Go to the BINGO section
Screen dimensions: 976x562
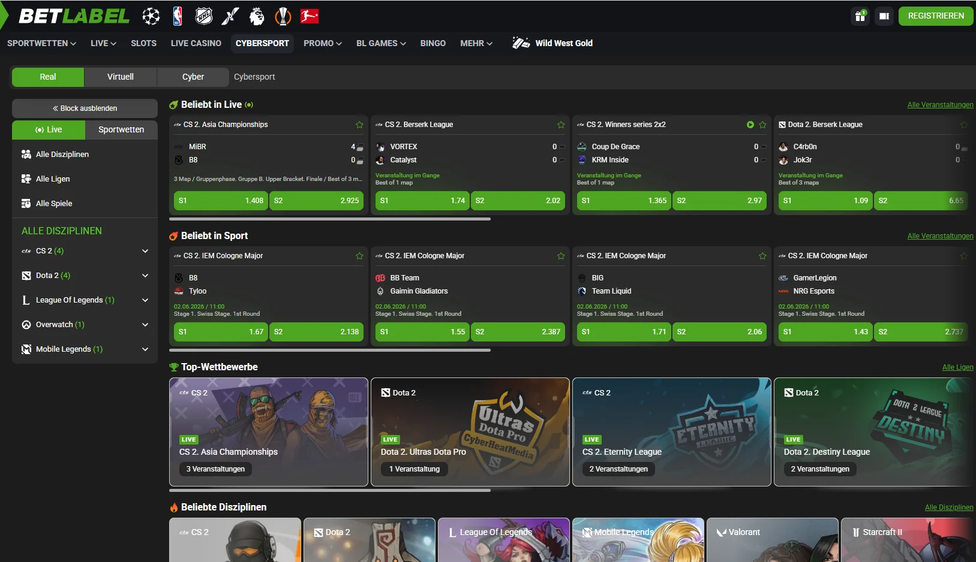(433, 43)
